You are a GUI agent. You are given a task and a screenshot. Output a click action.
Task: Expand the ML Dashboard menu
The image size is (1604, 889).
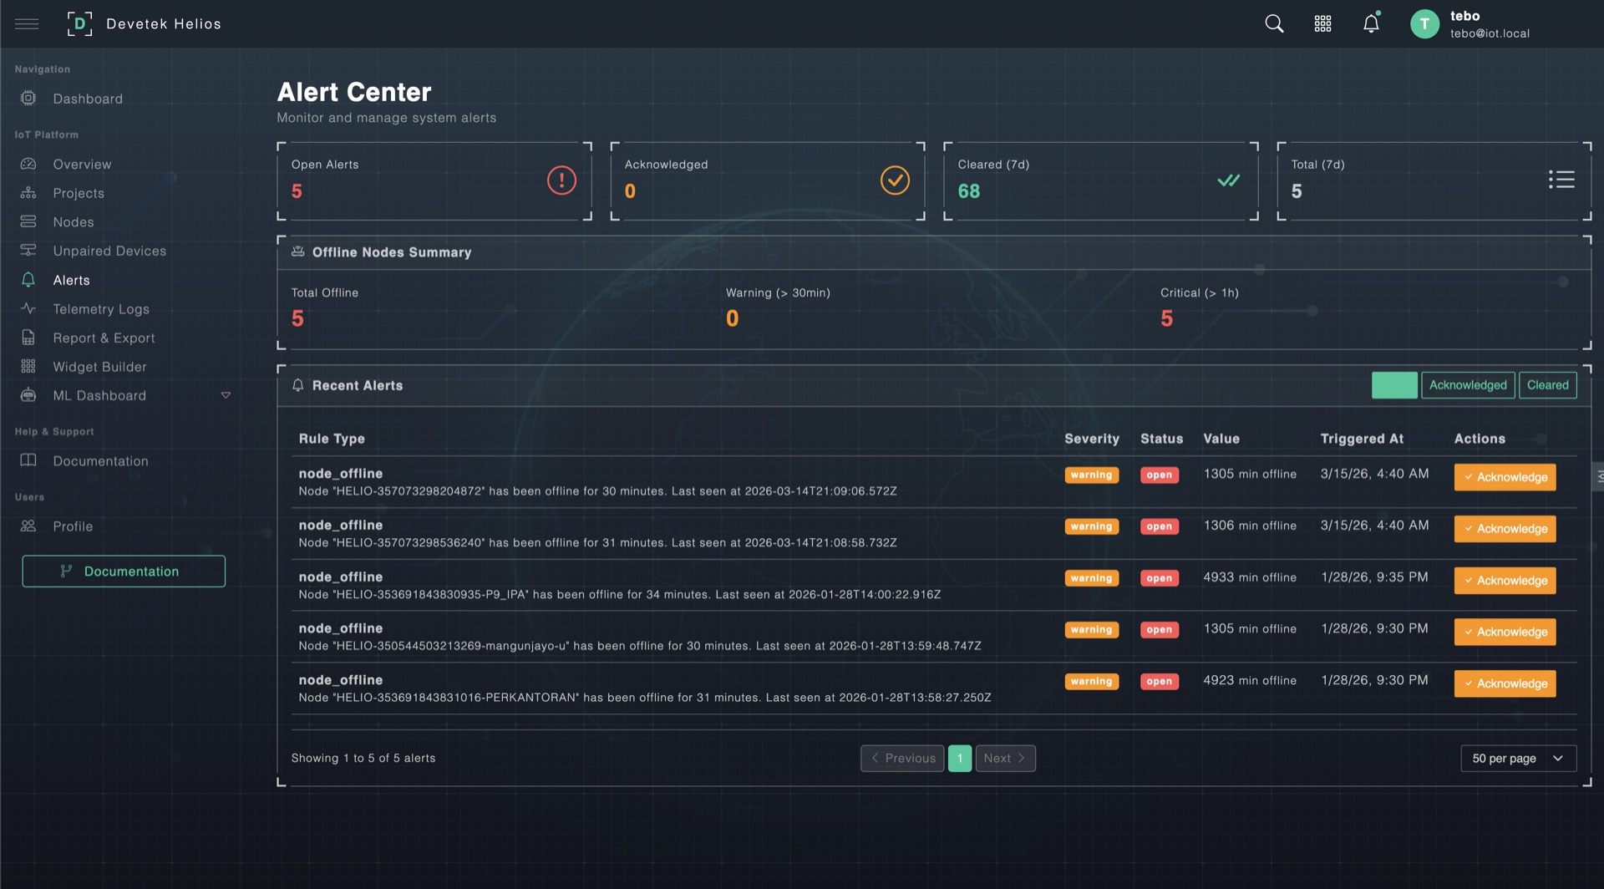[x=226, y=395]
